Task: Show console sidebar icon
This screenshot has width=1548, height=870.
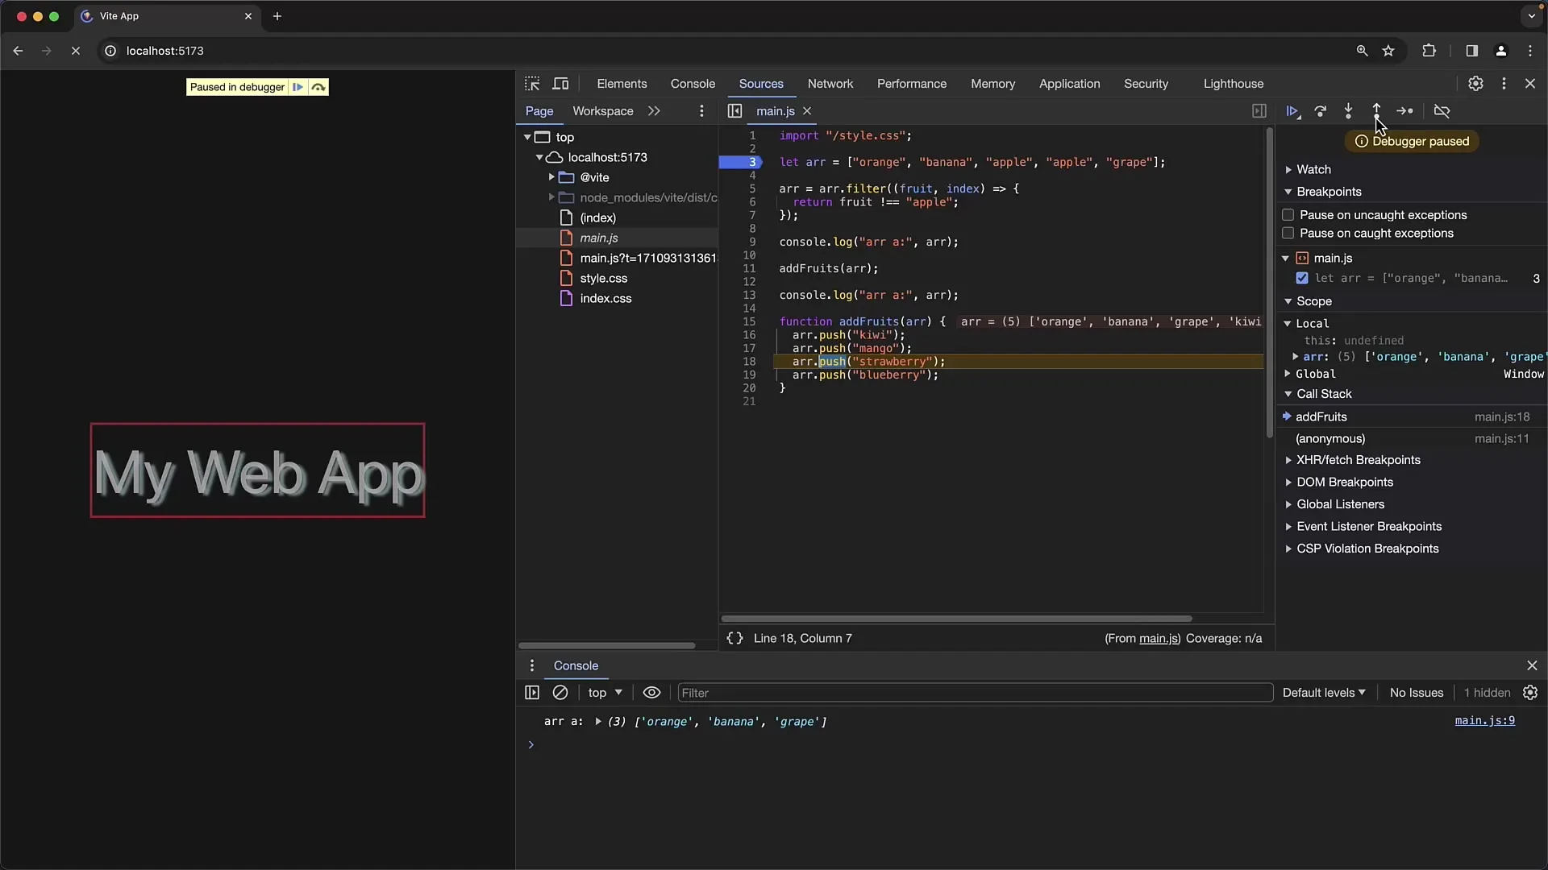Action: pos(532,693)
